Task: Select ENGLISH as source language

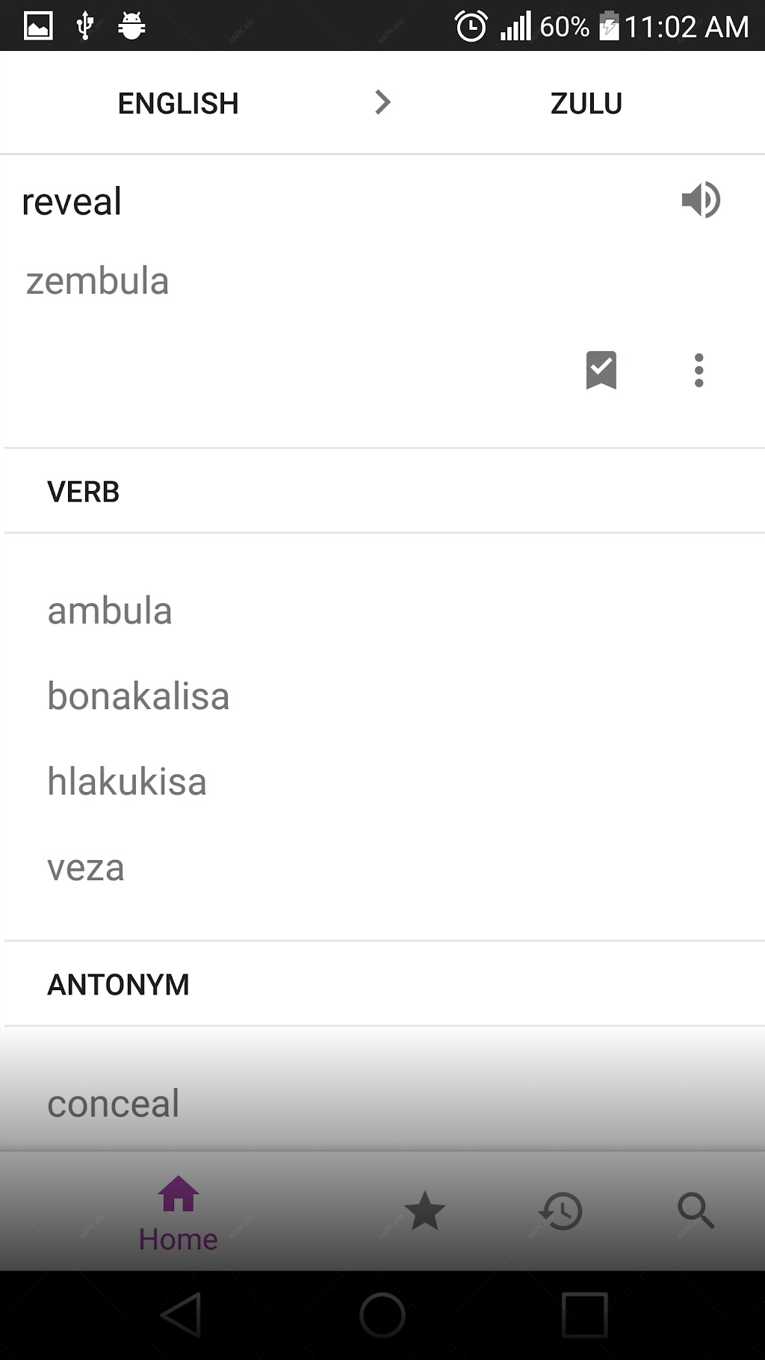Action: (x=179, y=103)
